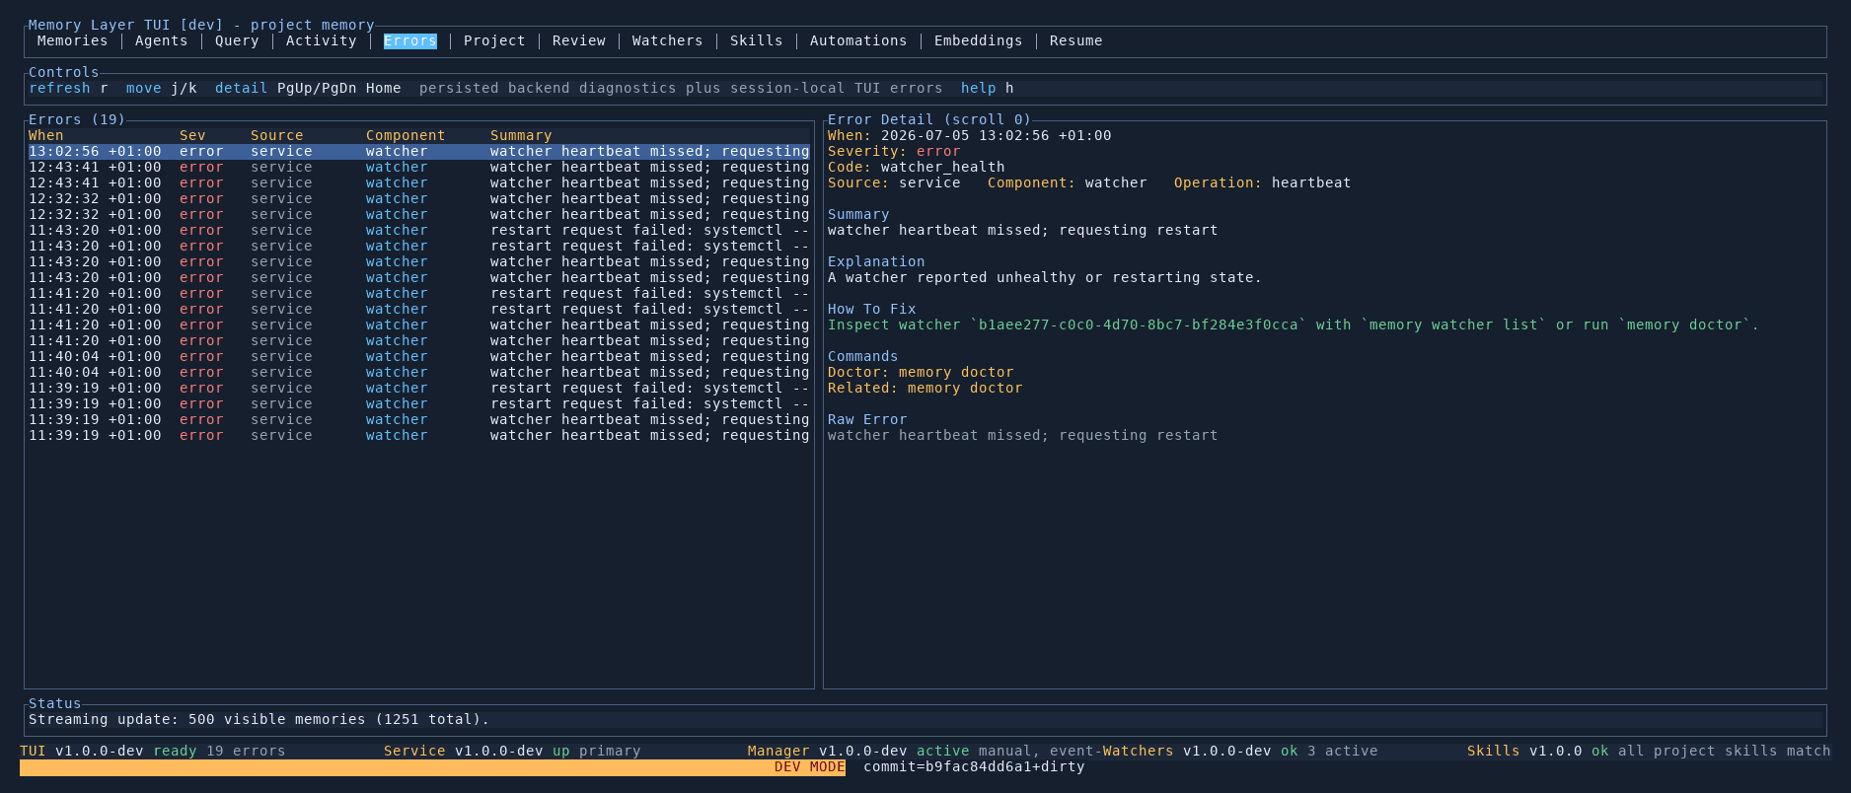
Task: Click the When column header
Action: coord(45,135)
